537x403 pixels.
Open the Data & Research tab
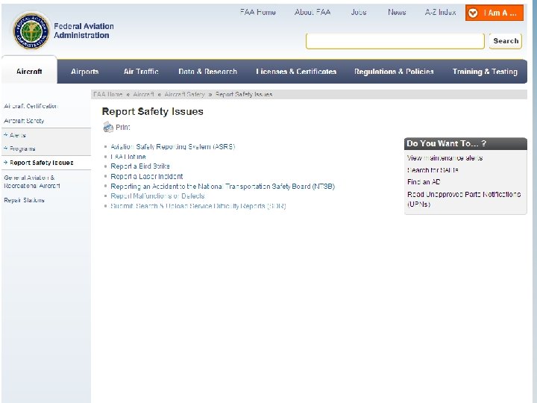[207, 72]
